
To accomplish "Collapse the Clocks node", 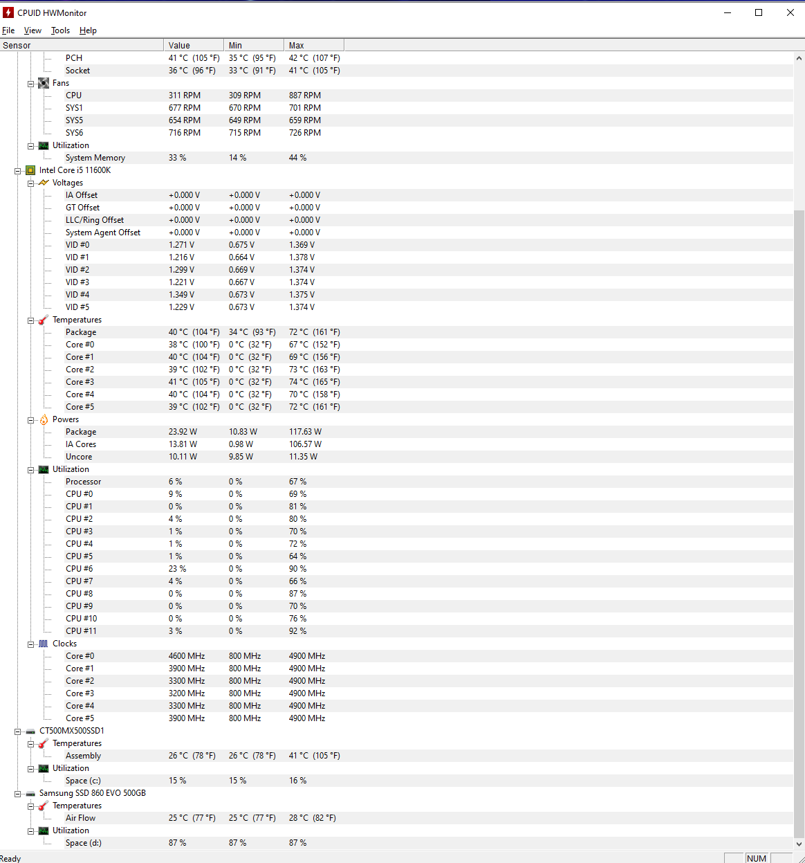I will pyautogui.click(x=31, y=644).
